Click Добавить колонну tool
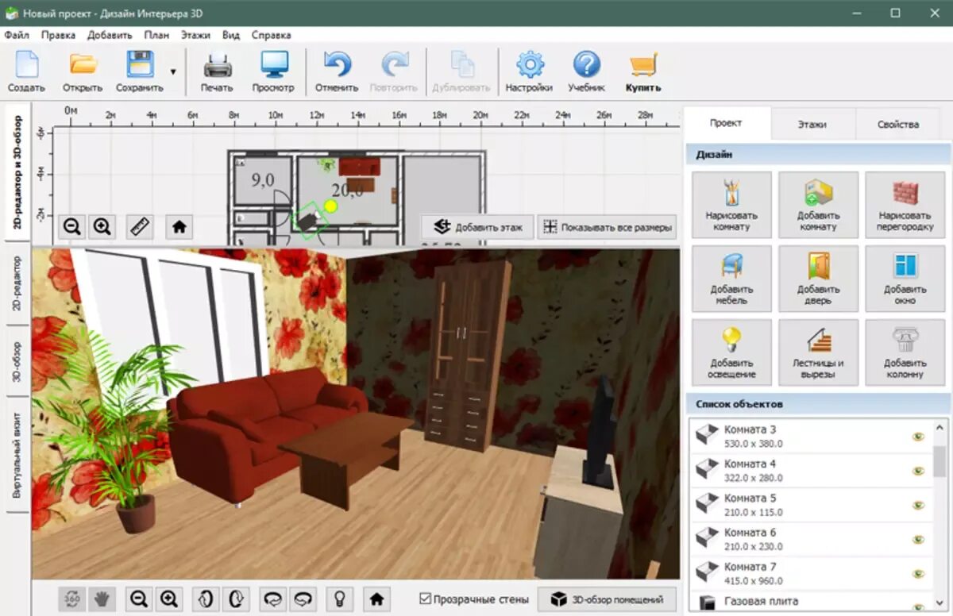Image resolution: width=953 pixels, height=616 pixels. pos(905,352)
